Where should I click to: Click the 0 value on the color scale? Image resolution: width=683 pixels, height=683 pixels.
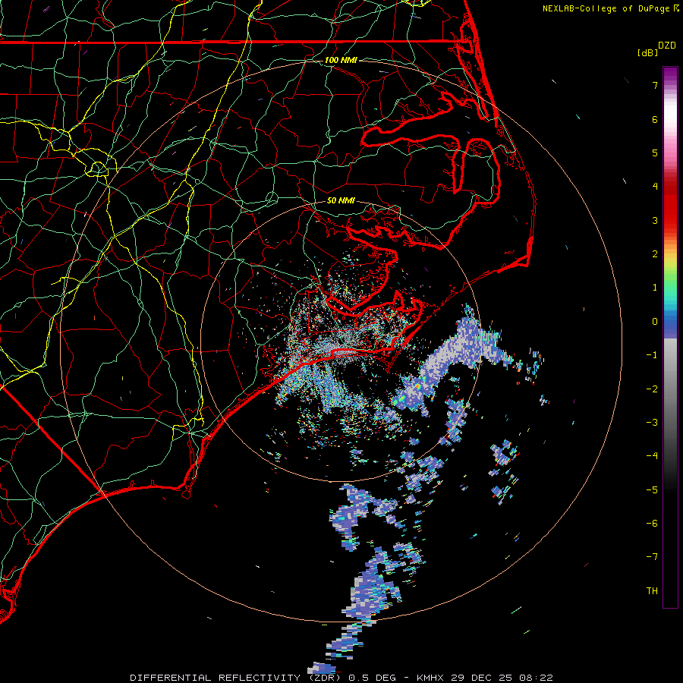coord(655,322)
